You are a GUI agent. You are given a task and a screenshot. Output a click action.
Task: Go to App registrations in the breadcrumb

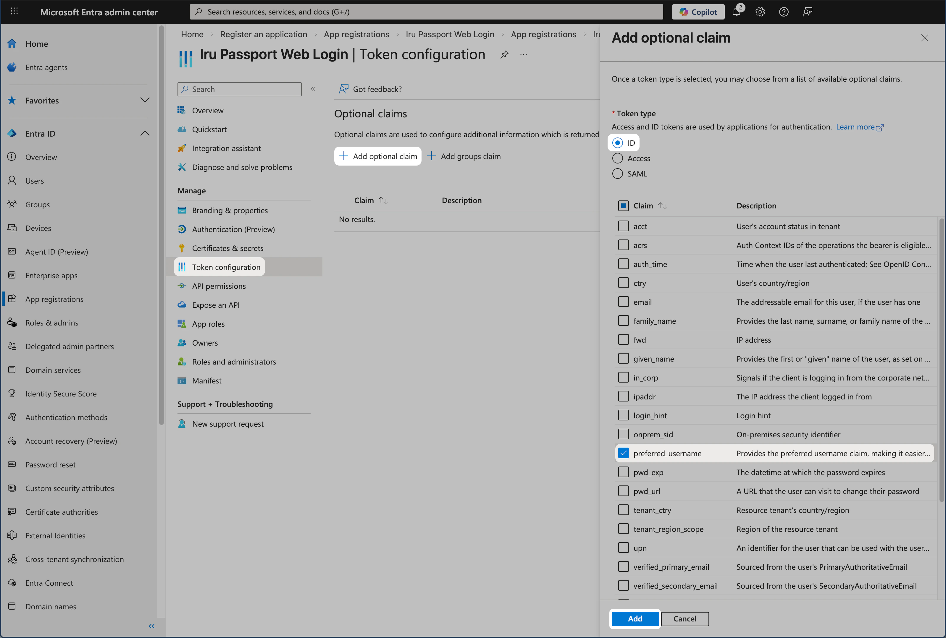tap(356, 34)
